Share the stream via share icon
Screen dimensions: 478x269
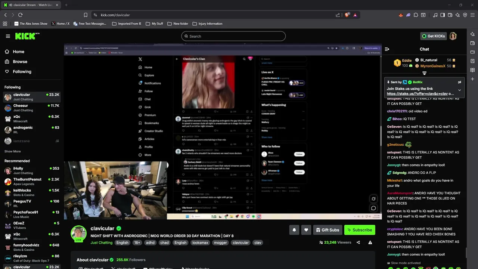tap(358, 242)
